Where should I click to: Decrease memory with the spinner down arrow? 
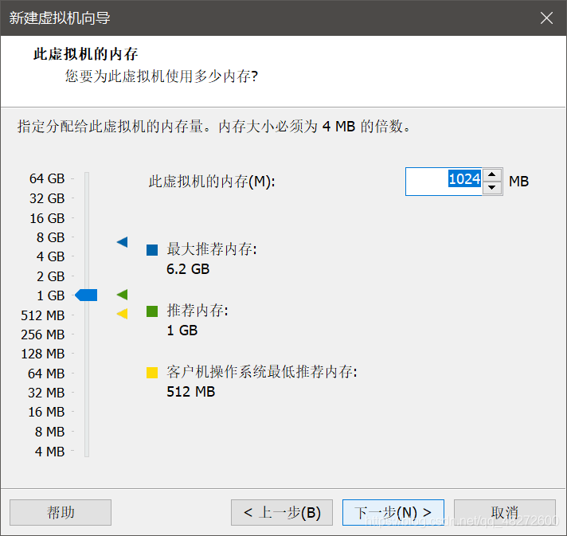point(492,188)
